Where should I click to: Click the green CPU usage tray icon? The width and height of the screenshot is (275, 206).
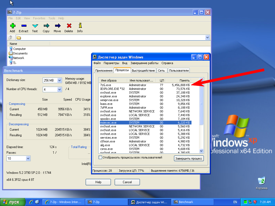point(245,202)
